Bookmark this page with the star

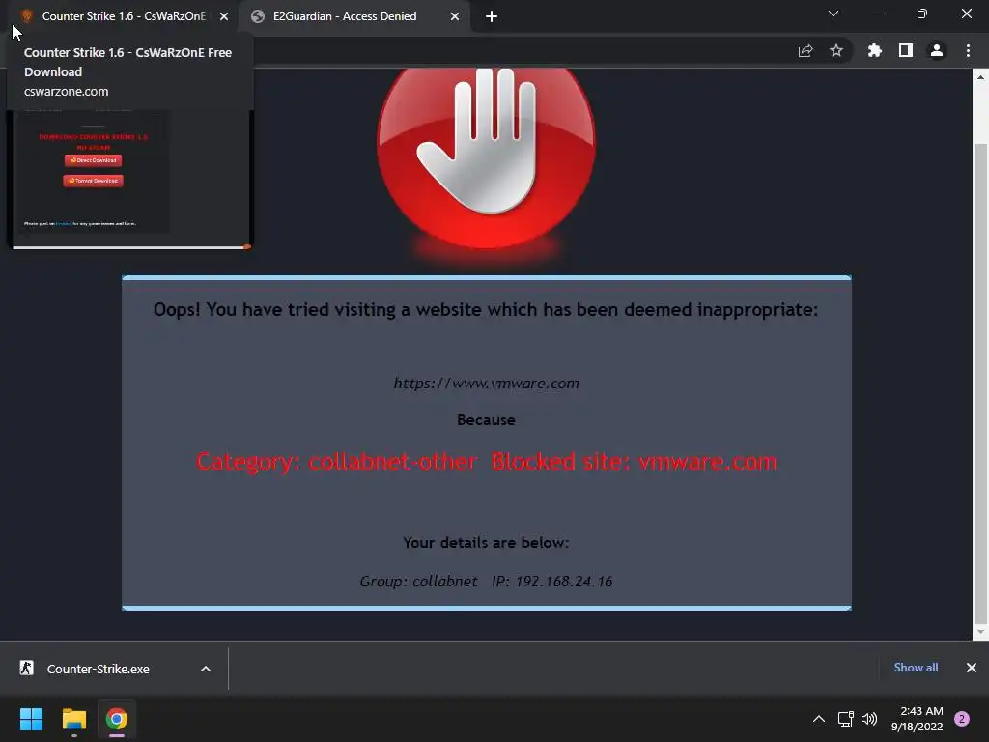(836, 50)
